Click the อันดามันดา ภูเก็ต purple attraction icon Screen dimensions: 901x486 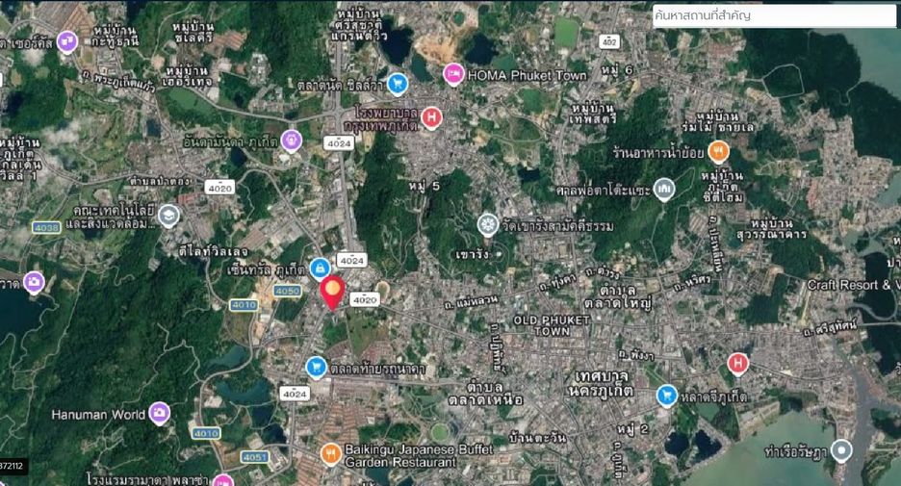(292, 141)
